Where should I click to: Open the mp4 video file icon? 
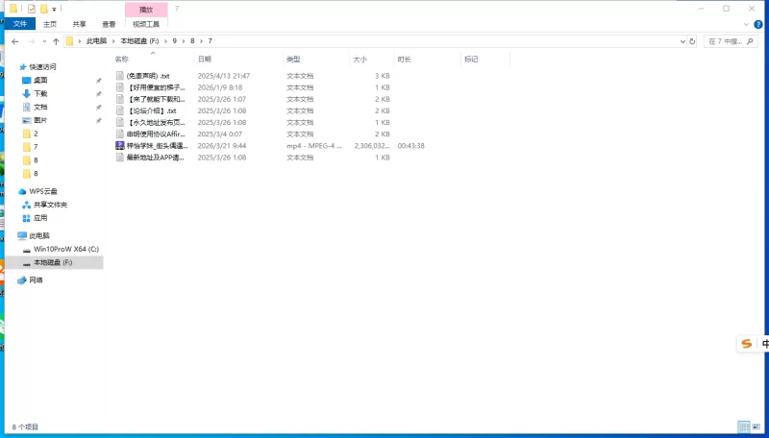click(120, 145)
